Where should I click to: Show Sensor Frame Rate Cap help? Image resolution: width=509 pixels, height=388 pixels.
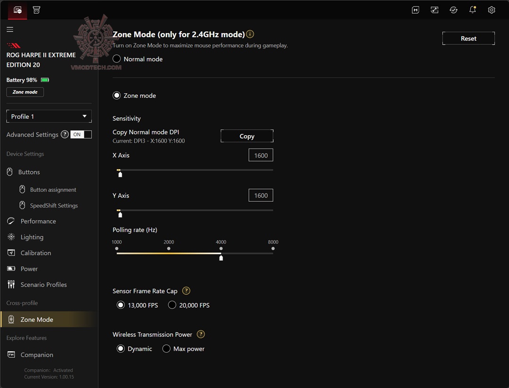[x=186, y=290]
